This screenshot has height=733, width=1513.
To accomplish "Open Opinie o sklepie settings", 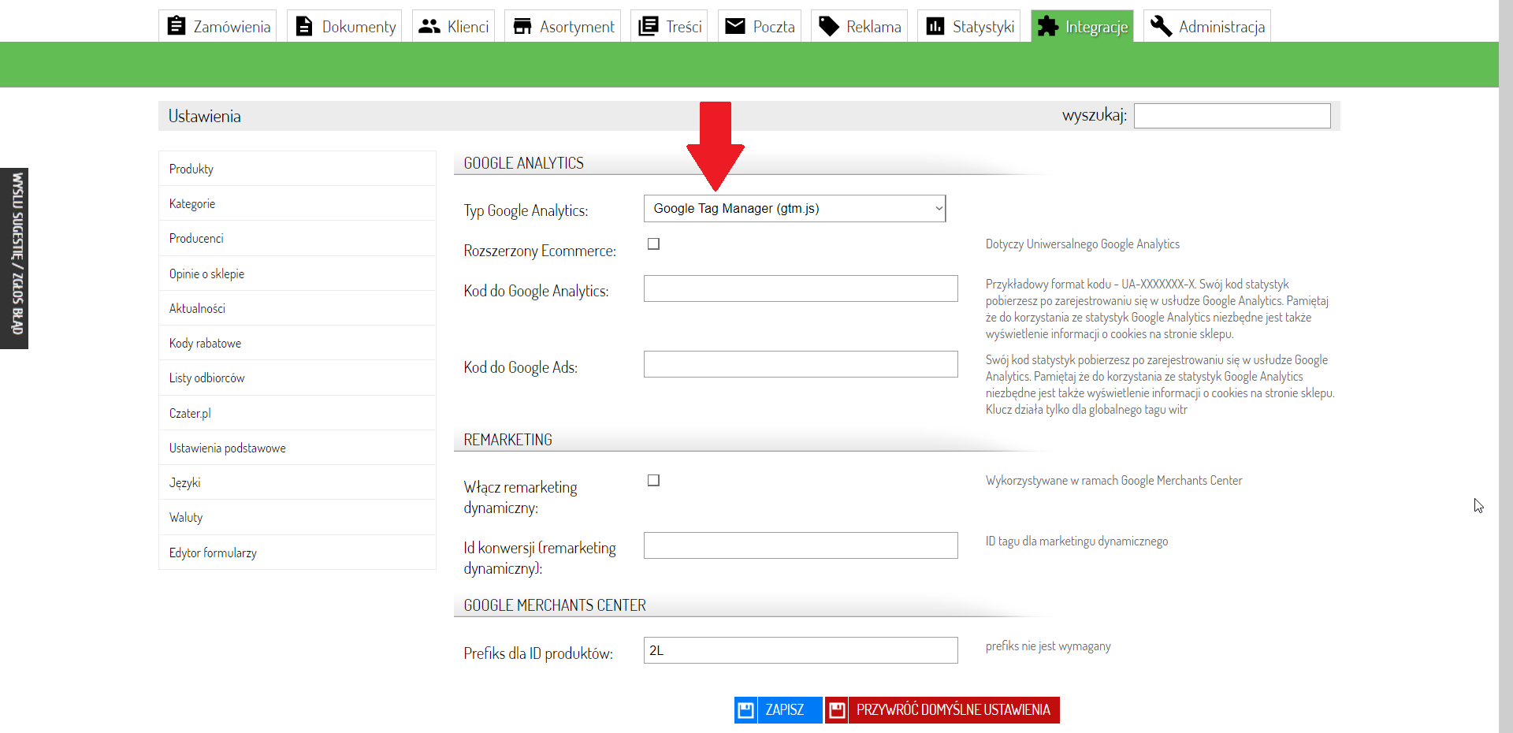I will click(x=297, y=273).
